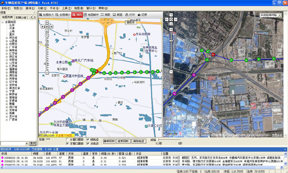Open the 工具(T) menu
The image size is (288, 173).
[x=67, y=8]
